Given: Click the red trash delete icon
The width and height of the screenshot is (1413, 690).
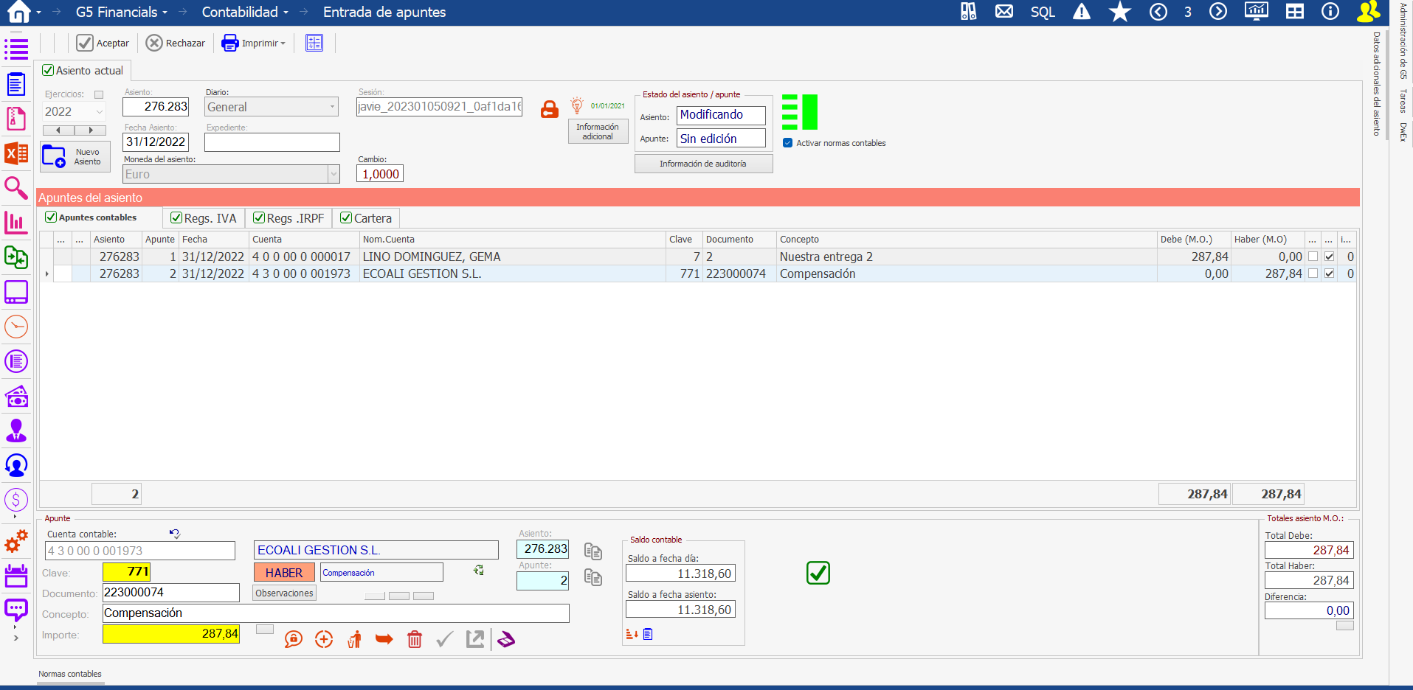Looking at the screenshot, I should click(x=415, y=639).
